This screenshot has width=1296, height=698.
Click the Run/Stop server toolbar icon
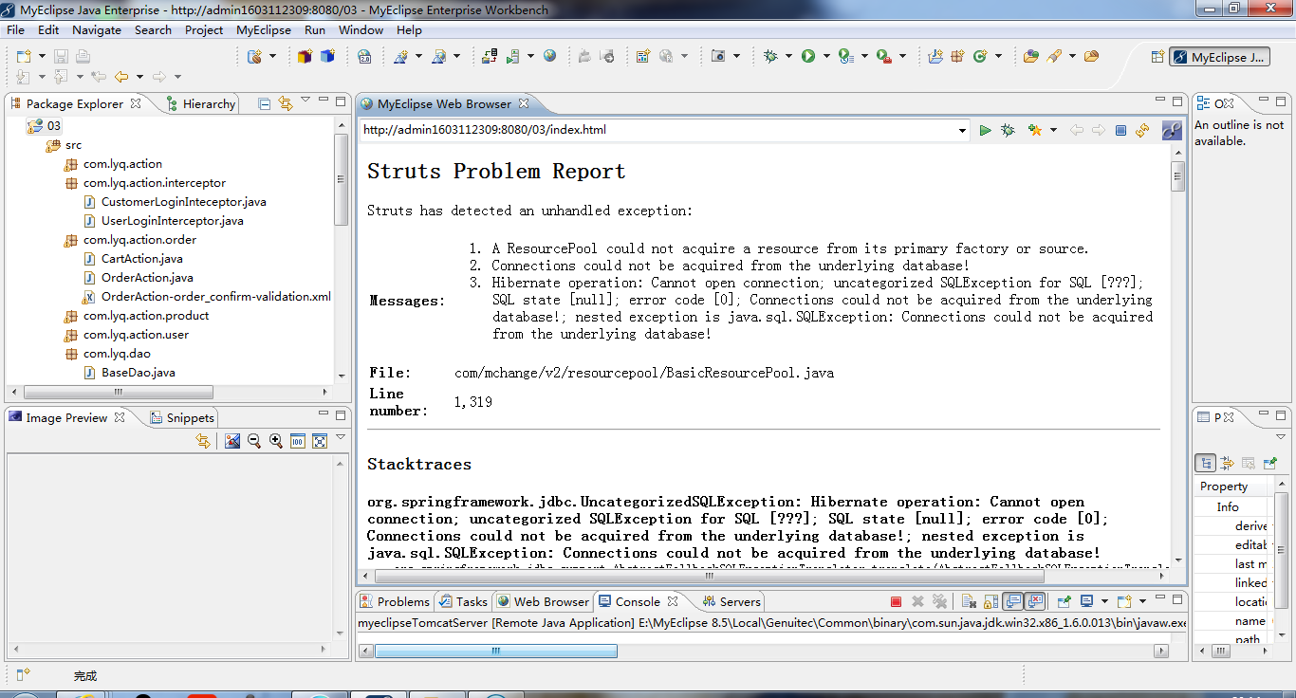click(512, 57)
